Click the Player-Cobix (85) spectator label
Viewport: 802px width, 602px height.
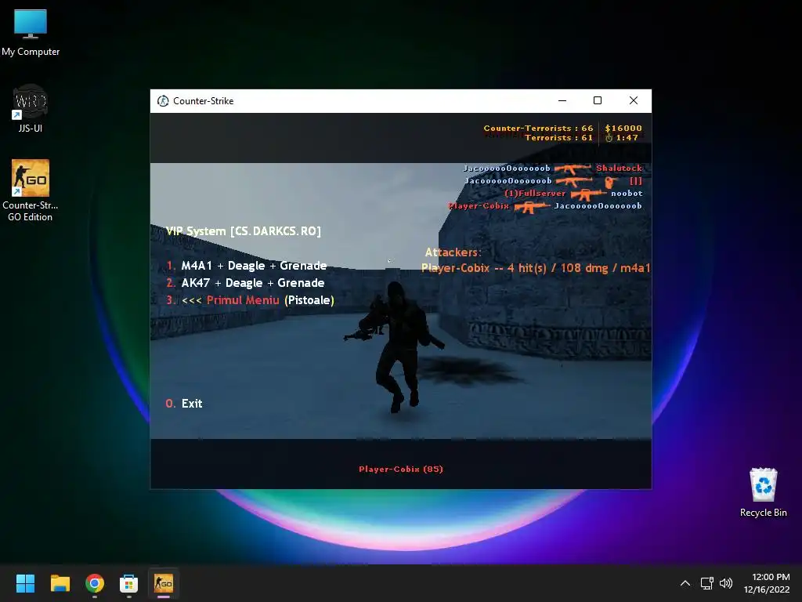tap(401, 469)
